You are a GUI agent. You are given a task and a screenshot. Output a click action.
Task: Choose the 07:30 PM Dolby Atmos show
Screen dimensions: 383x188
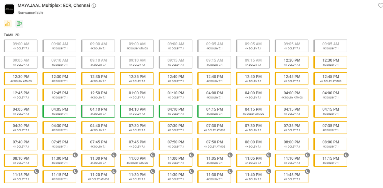[214, 128]
